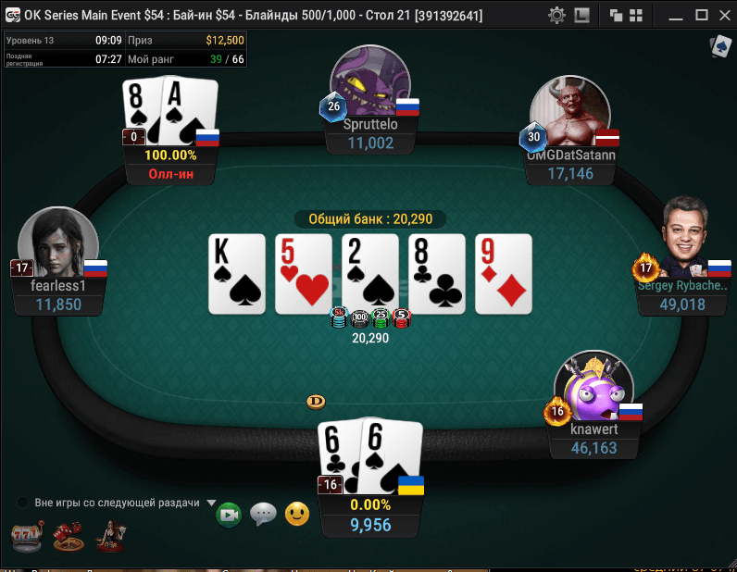This screenshot has height=572, width=737.
Task: Open the tournament info panel with Level 13
Action: click(x=125, y=49)
